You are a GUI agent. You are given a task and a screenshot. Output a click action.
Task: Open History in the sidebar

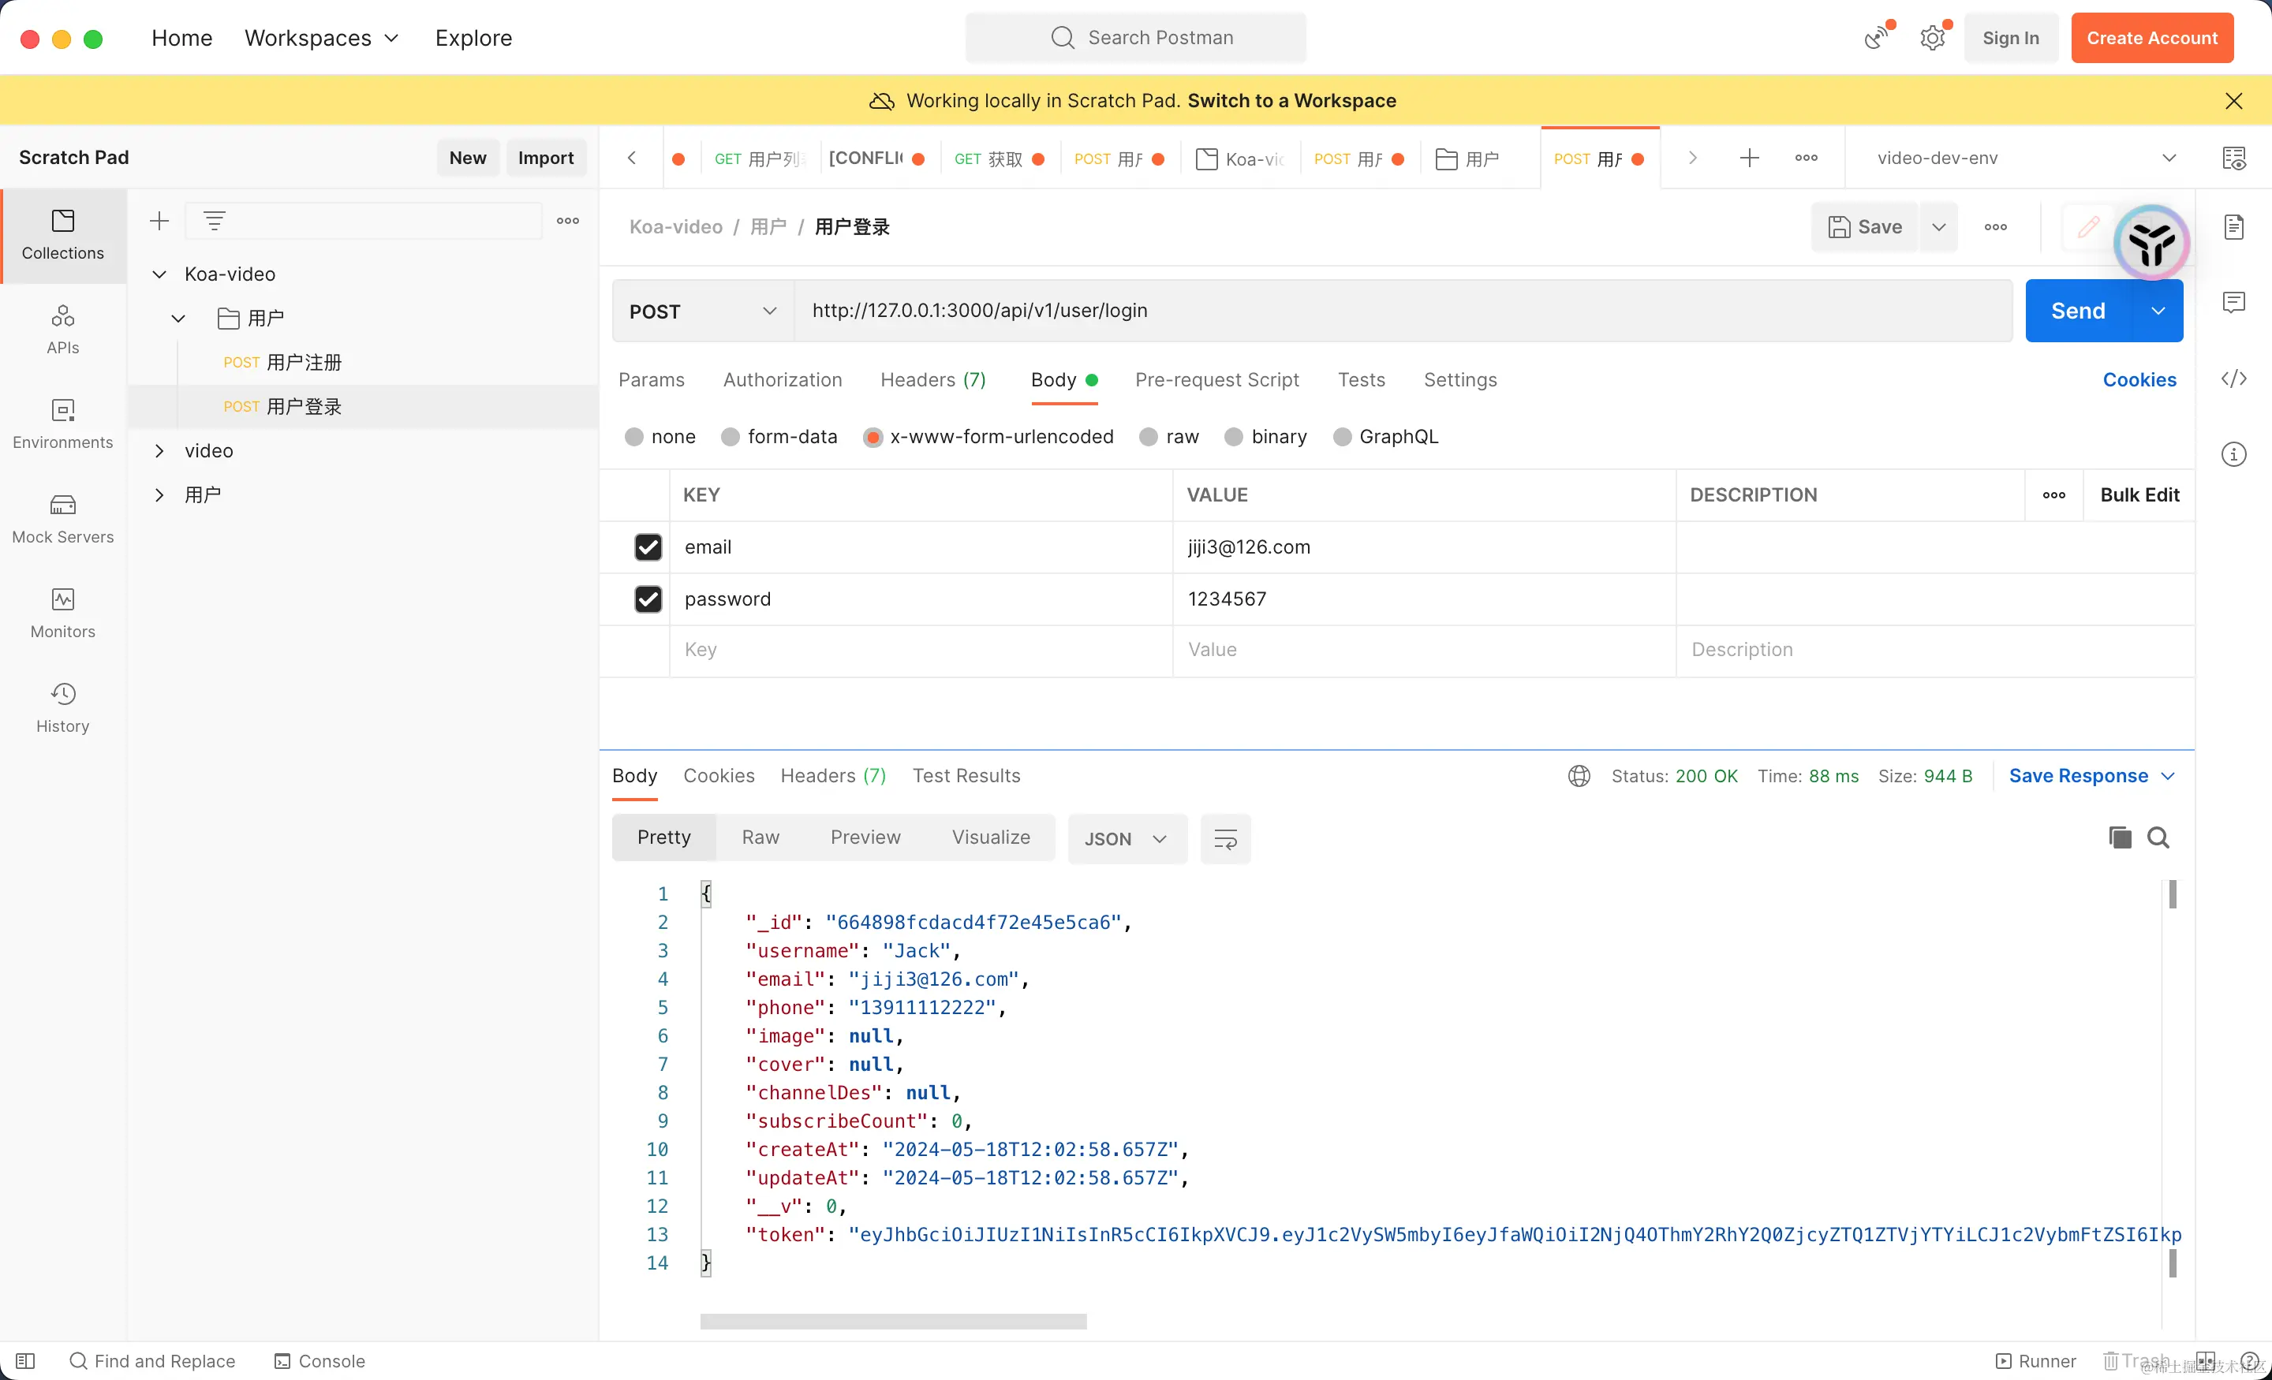(x=62, y=707)
